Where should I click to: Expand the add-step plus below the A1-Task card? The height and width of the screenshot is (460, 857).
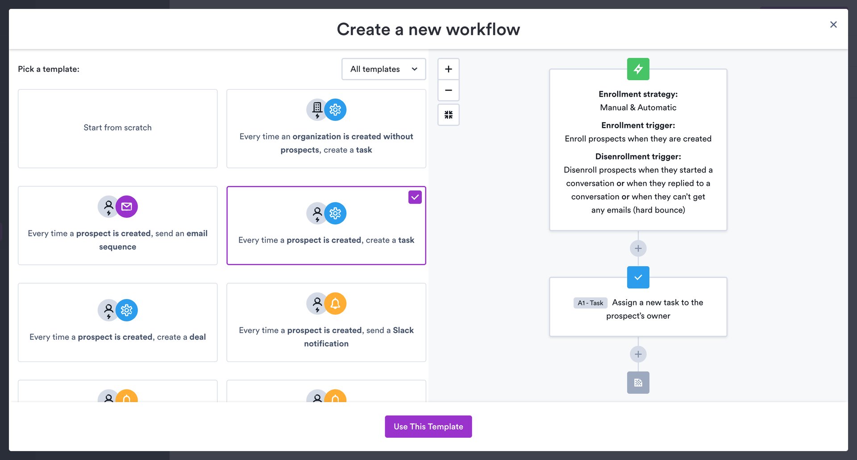point(638,354)
